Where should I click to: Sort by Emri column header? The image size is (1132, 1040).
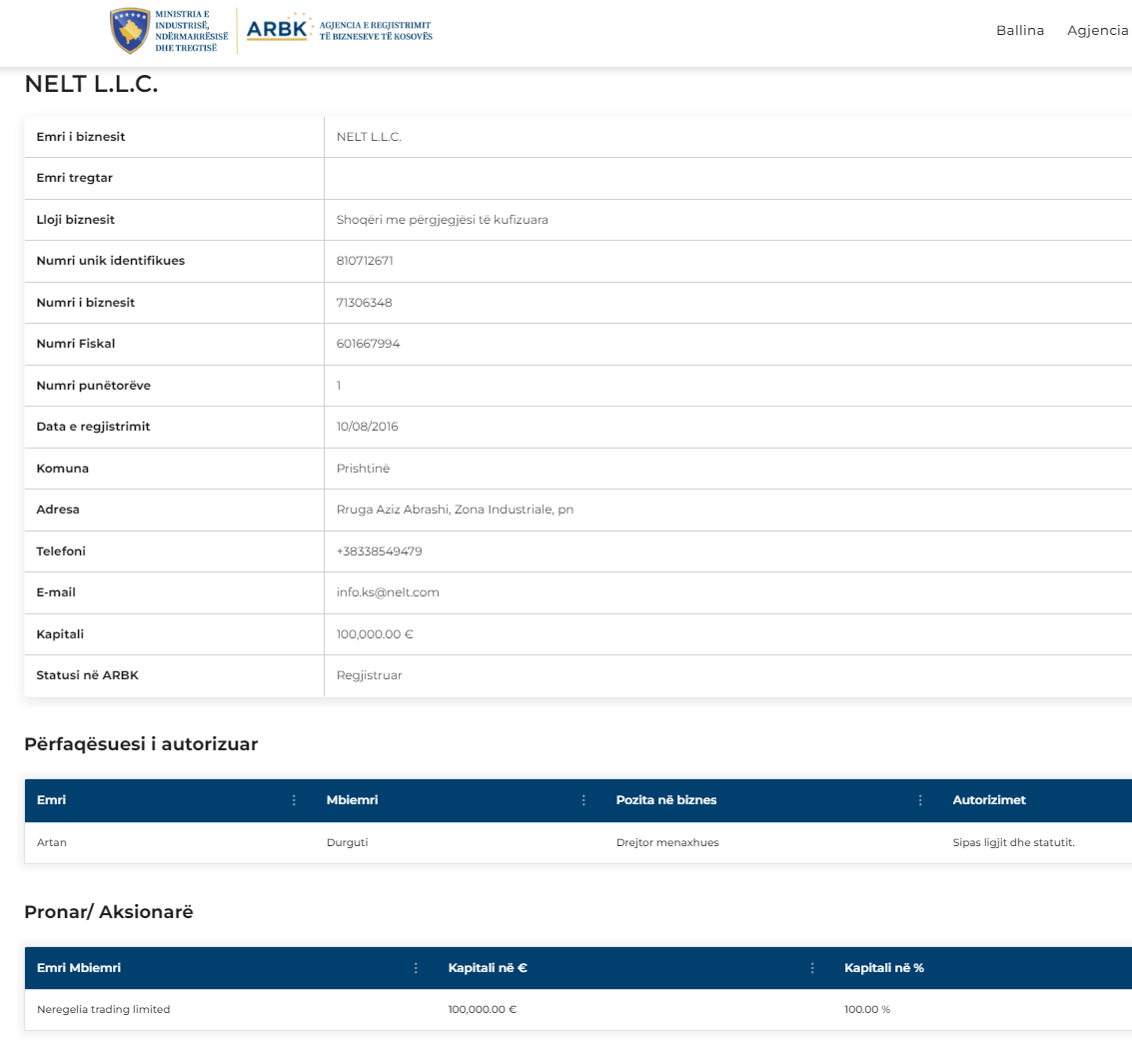tap(51, 800)
